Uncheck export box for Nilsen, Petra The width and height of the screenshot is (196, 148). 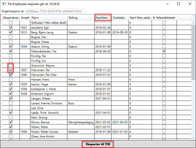[11, 127]
